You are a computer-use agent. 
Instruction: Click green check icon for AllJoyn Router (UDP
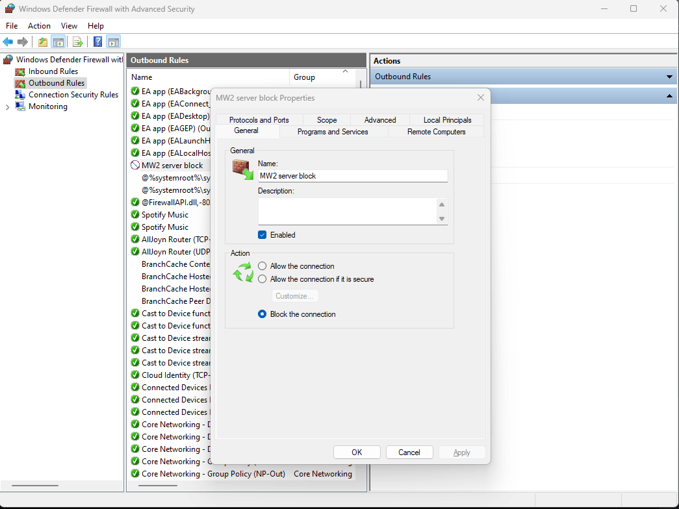coord(135,251)
